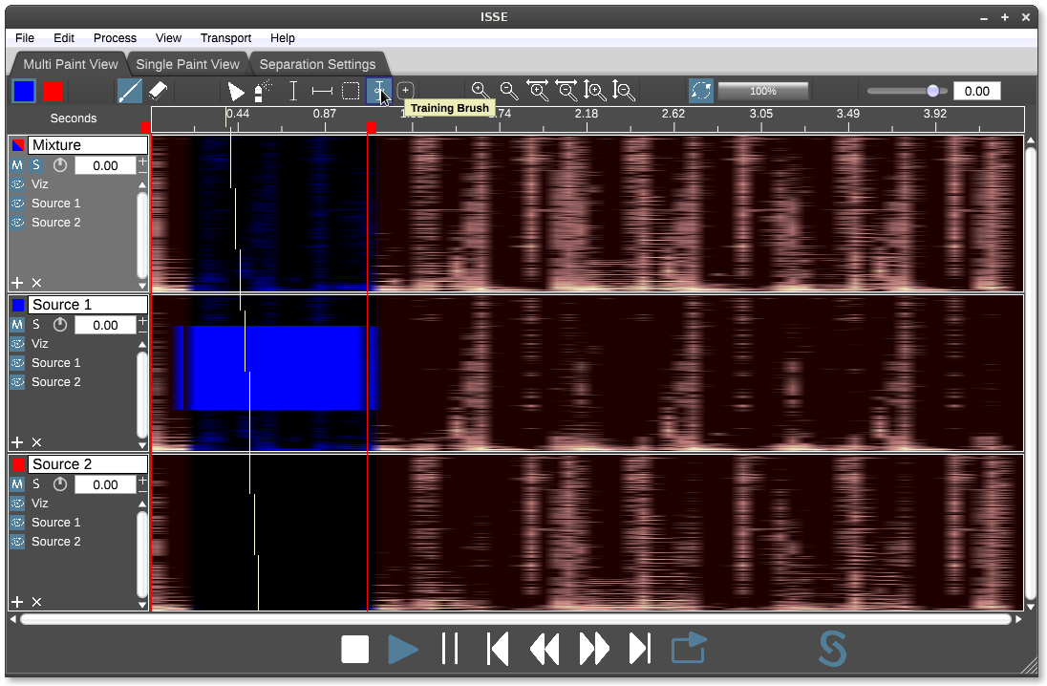Toggle solo on the Source 1 track
Screen dimensions: 1047x686
click(x=36, y=325)
